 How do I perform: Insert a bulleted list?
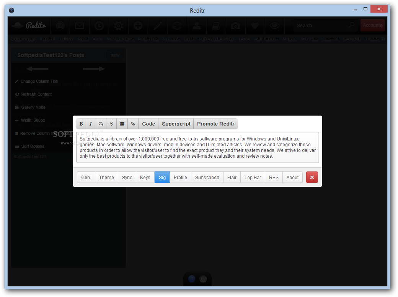coord(122,124)
